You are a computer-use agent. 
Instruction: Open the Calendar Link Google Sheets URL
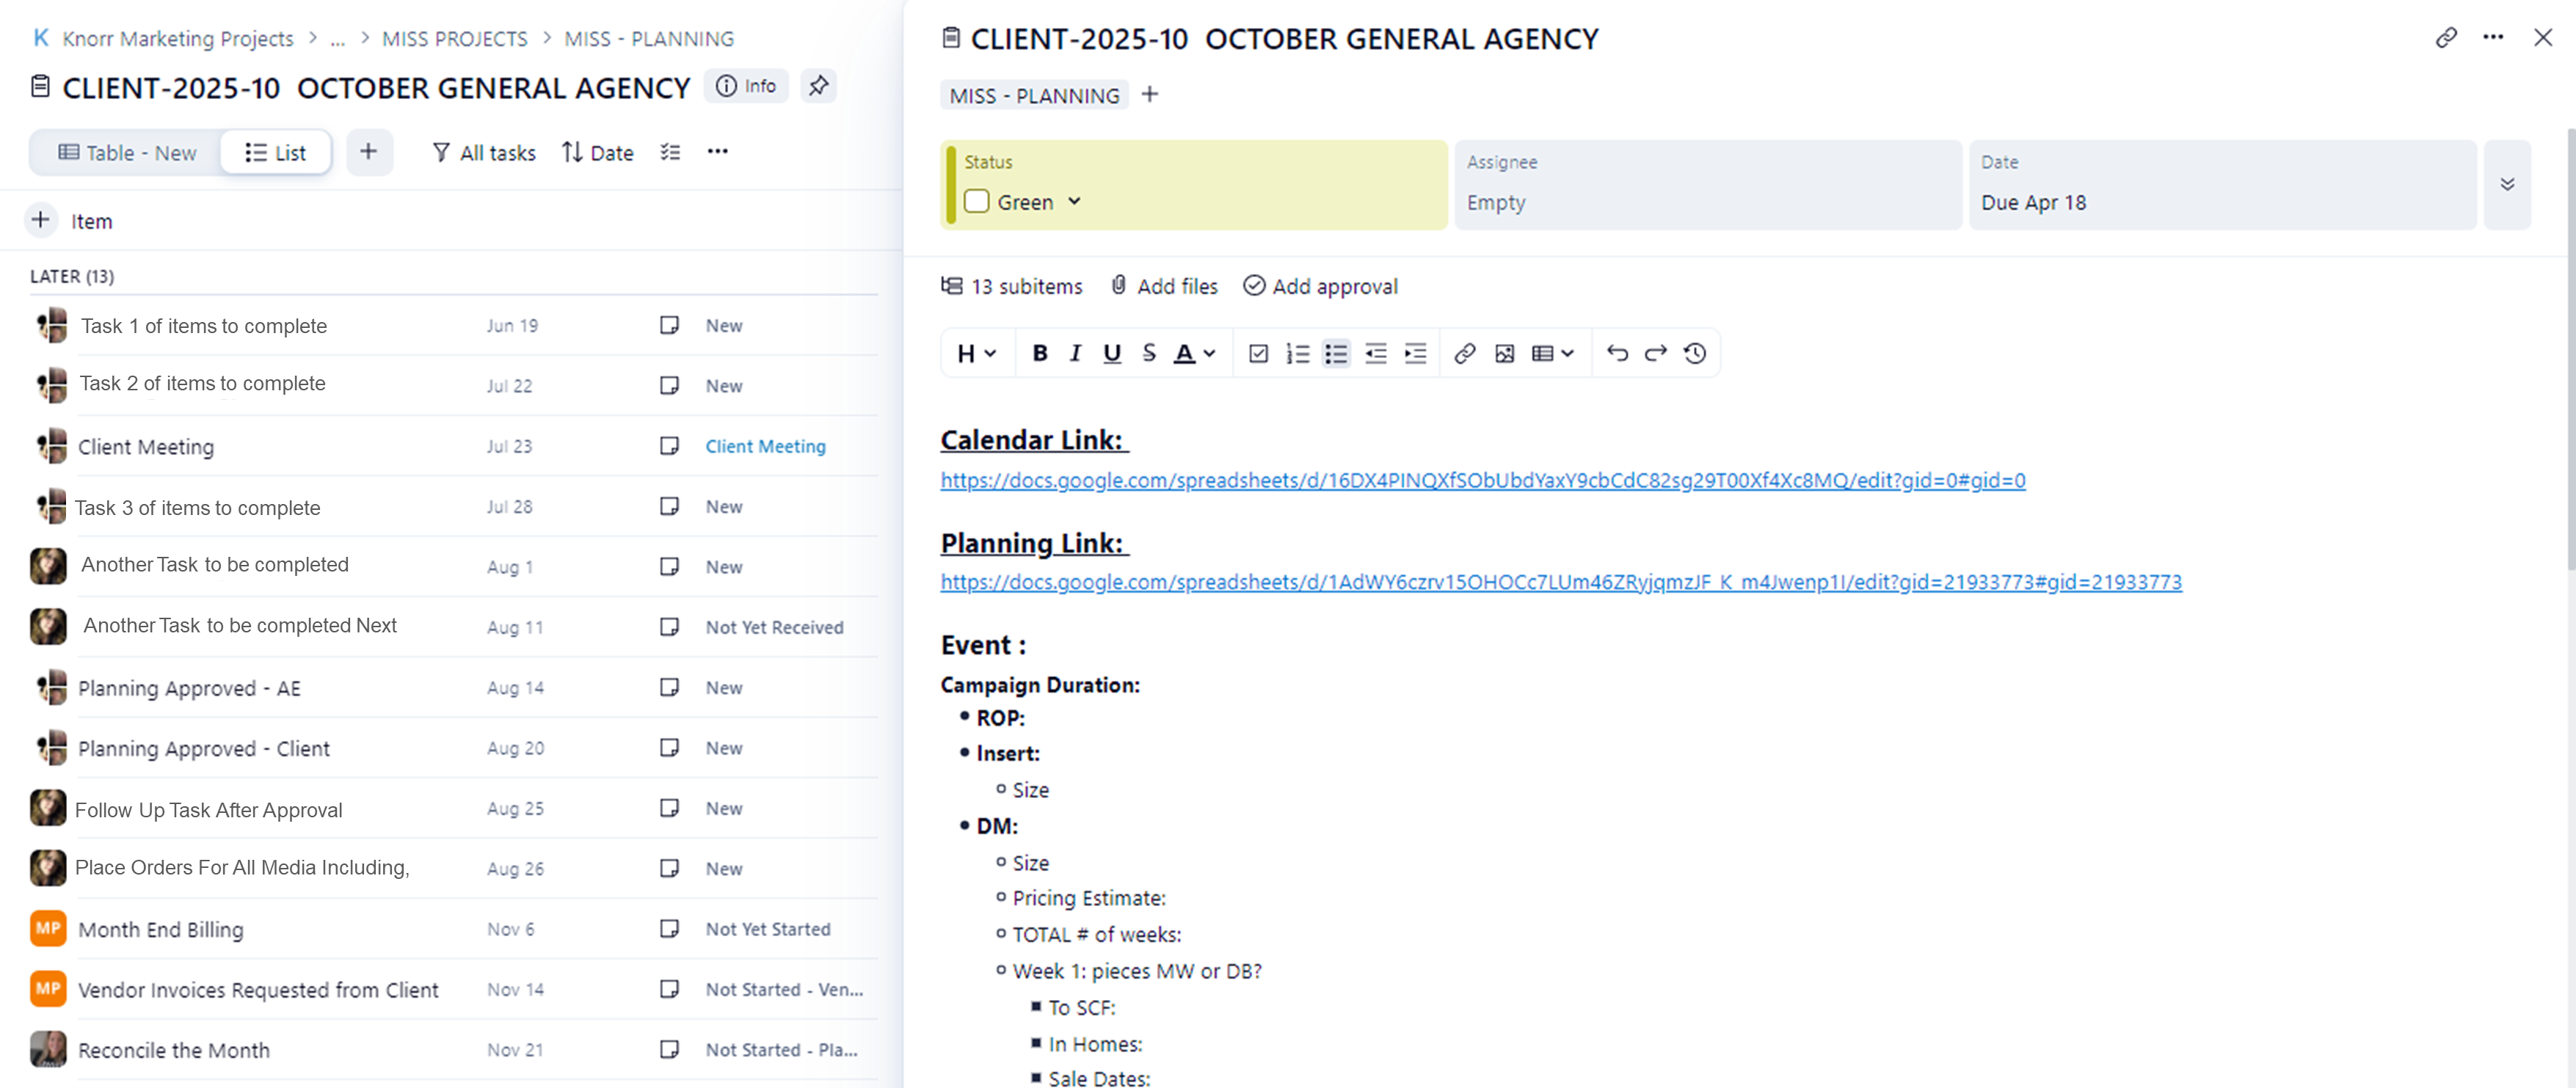coord(1482,480)
